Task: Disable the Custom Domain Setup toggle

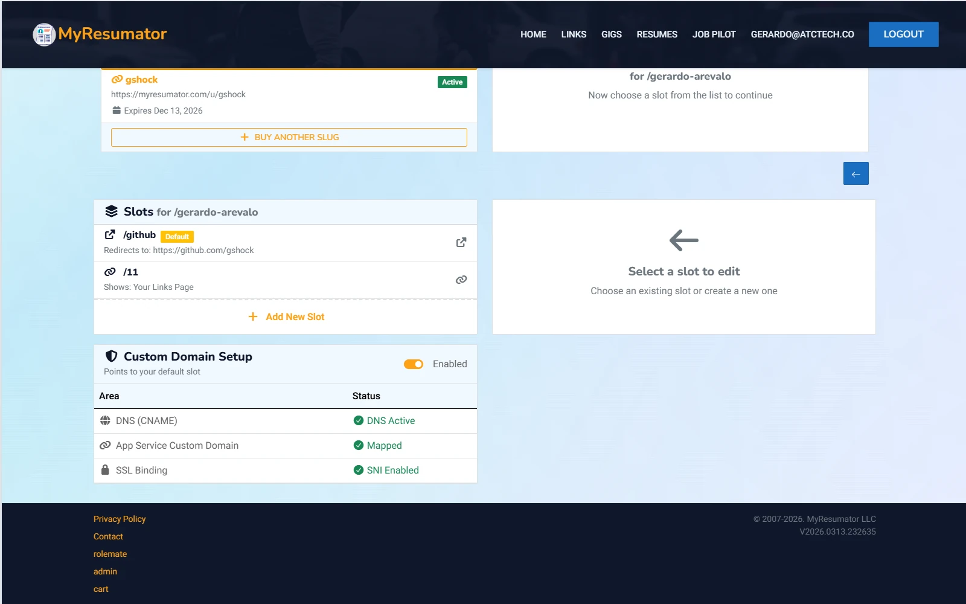Action: point(413,364)
